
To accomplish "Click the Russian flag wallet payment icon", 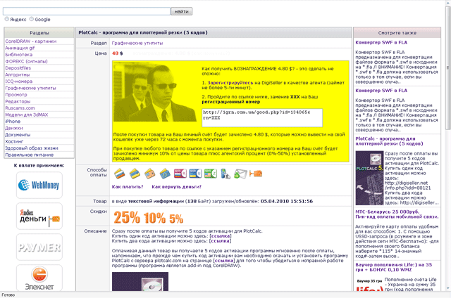I will 119,174.
